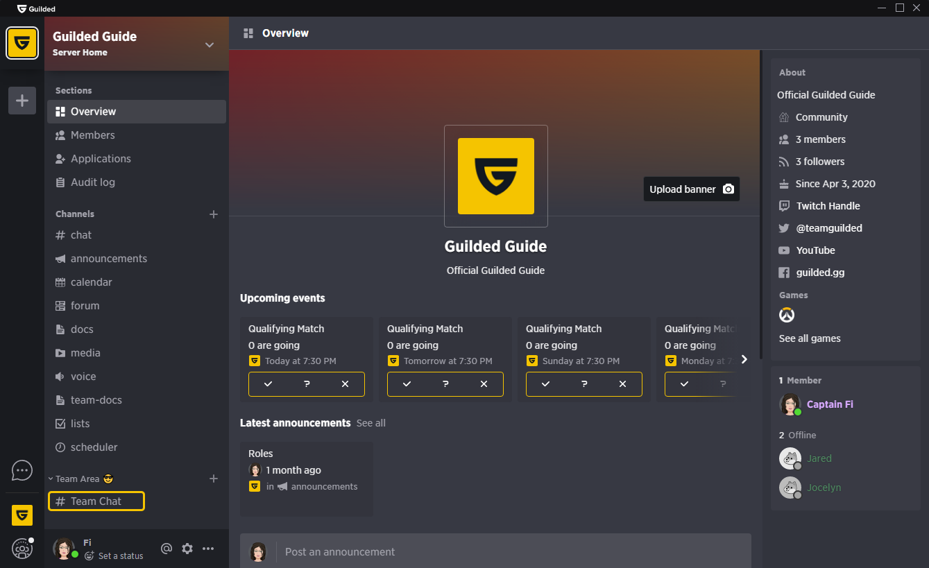Decline Sunday's Qualifying Match with X
The height and width of the screenshot is (568, 929).
[622, 384]
